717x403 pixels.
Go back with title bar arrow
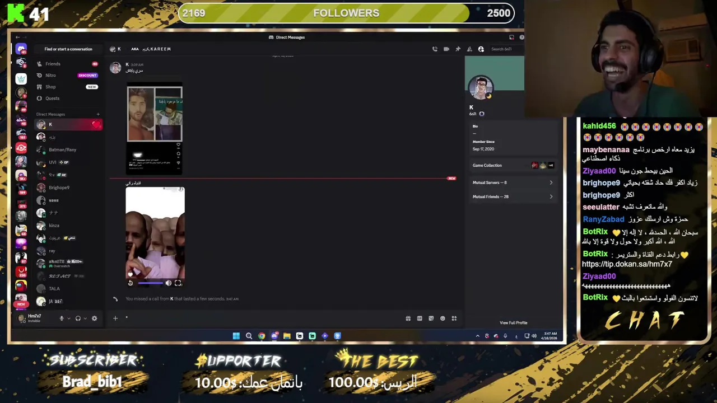coord(17,38)
